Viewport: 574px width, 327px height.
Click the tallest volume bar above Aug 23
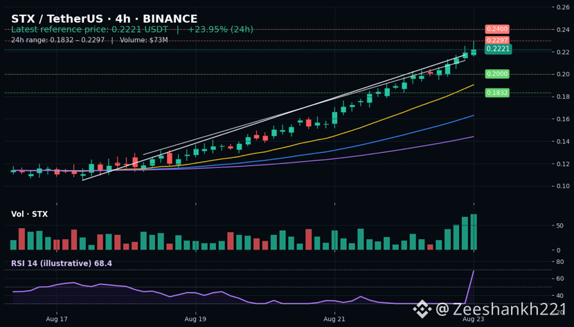[474, 232]
